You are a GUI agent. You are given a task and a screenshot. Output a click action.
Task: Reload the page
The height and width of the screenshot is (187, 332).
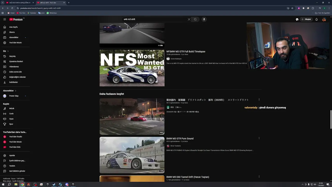[x=12, y=8]
